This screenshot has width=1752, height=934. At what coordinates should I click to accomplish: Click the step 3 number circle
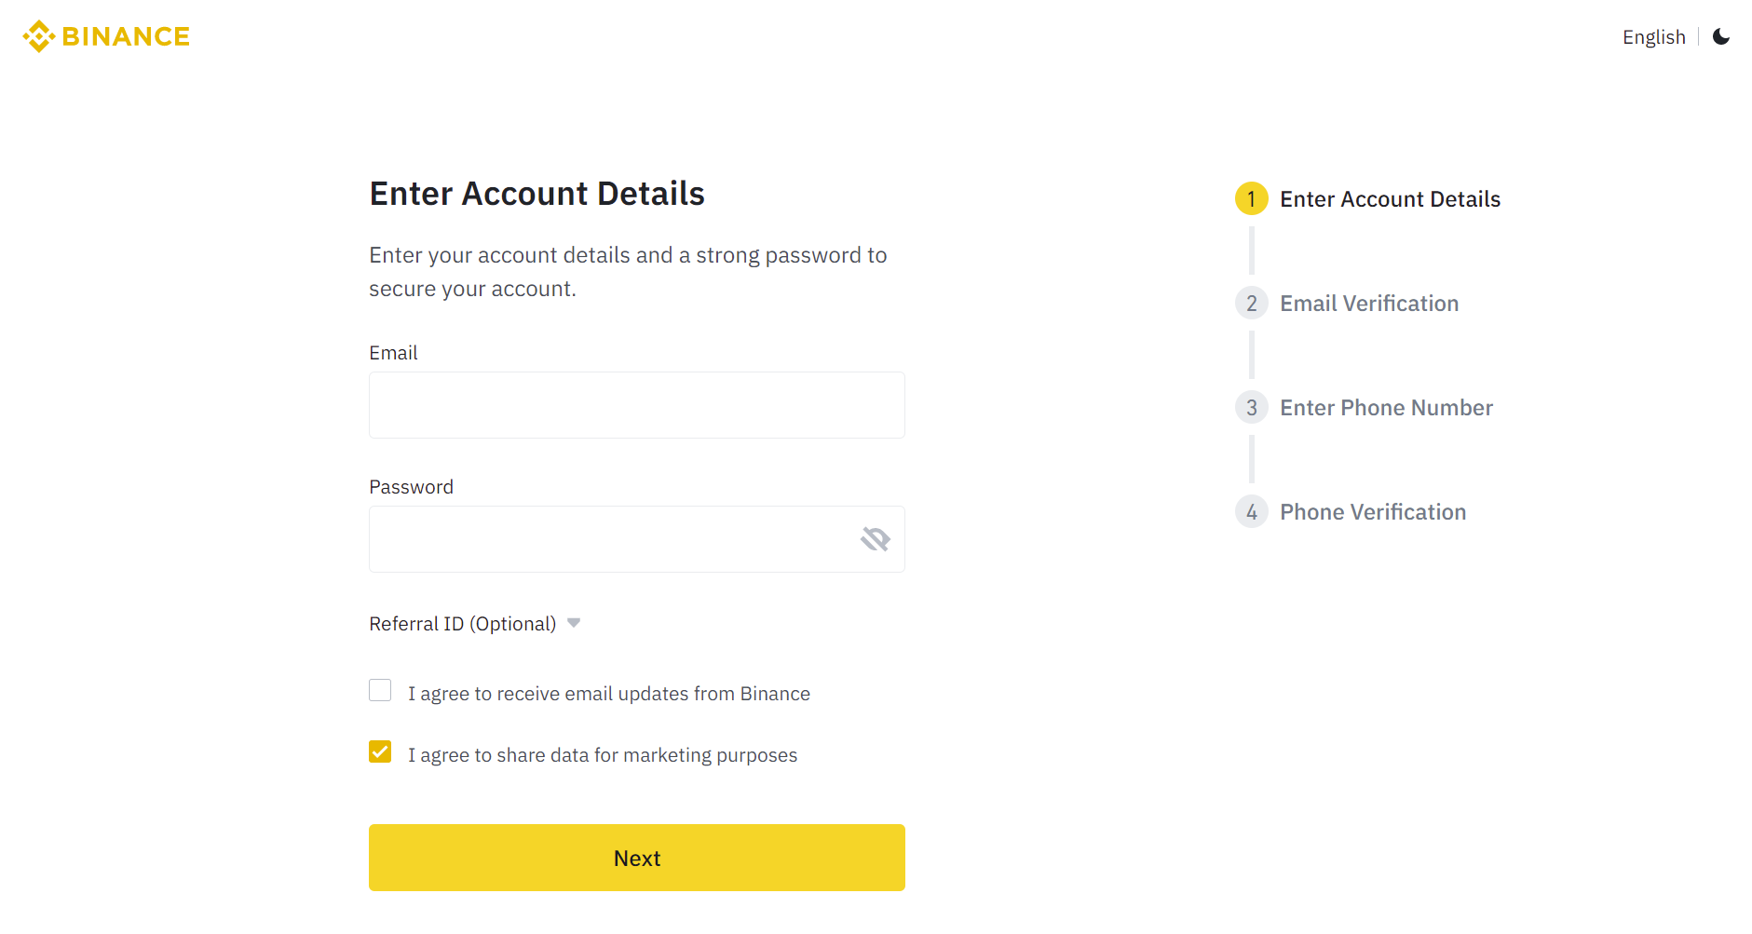1251,408
